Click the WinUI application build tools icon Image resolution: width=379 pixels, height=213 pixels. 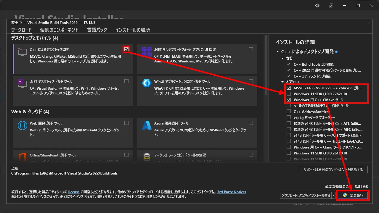[147, 83]
